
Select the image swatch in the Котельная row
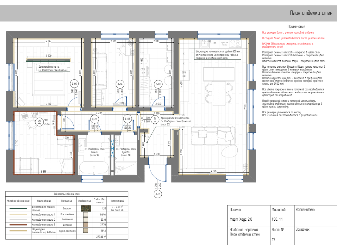click(86, 219)
